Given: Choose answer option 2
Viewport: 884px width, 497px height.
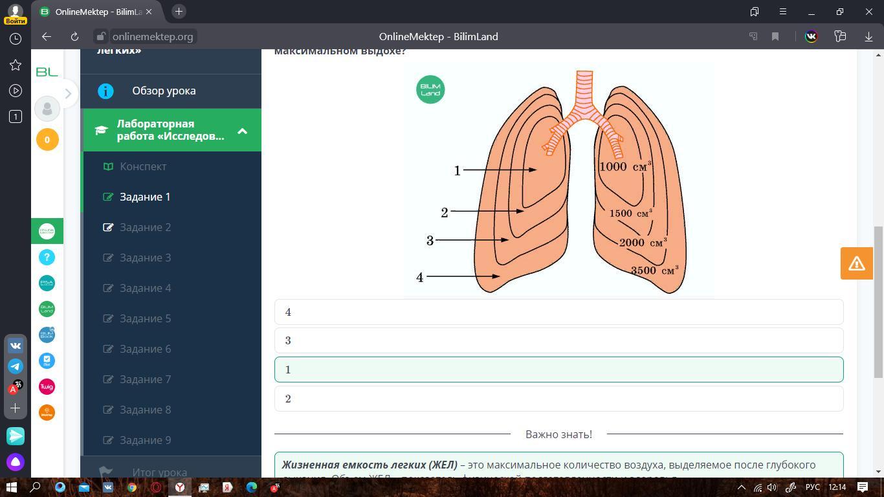Looking at the screenshot, I should [x=558, y=399].
